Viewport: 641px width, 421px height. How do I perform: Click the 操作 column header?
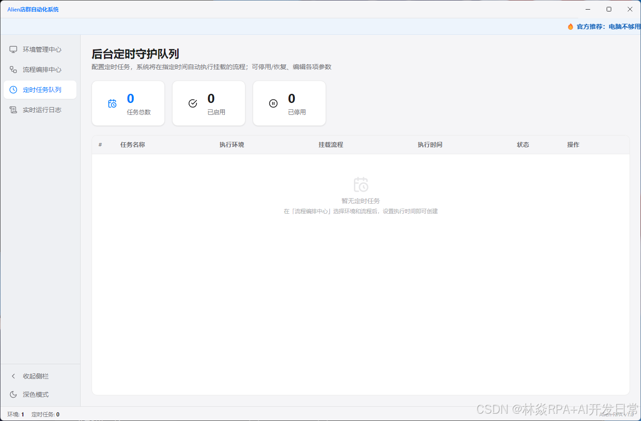tap(573, 145)
